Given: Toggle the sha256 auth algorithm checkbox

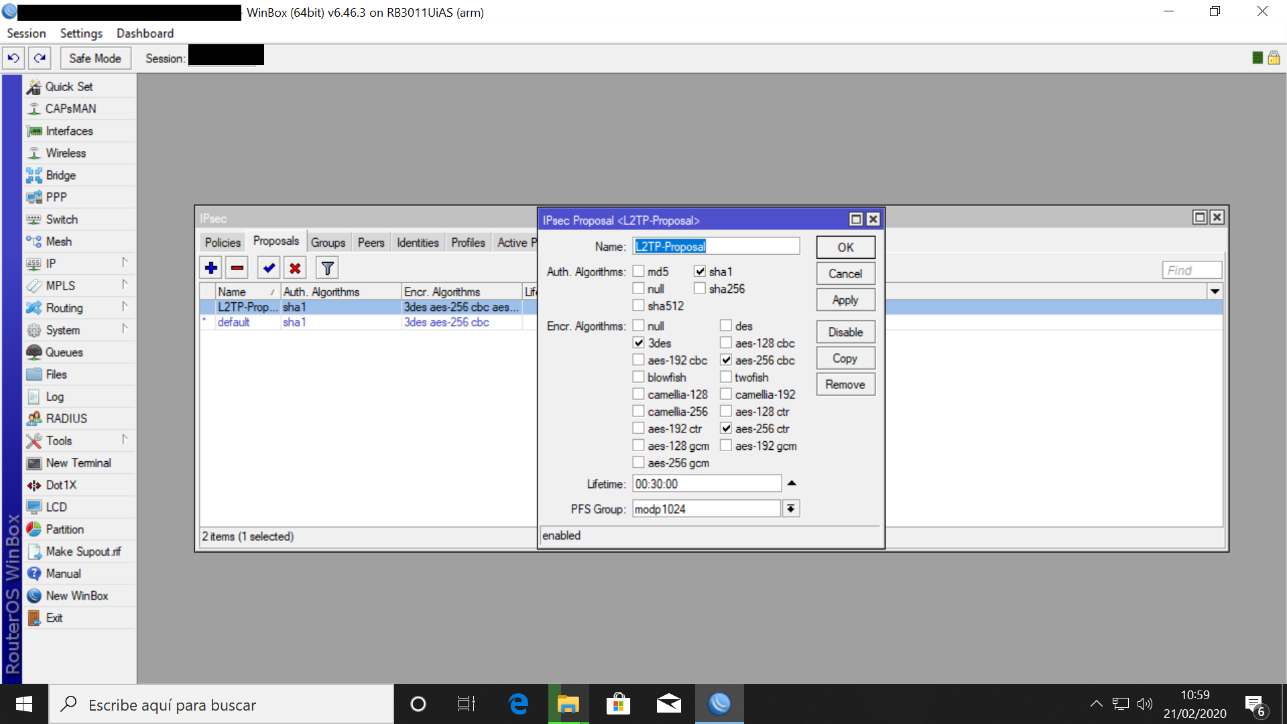Looking at the screenshot, I should coord(700,288).
